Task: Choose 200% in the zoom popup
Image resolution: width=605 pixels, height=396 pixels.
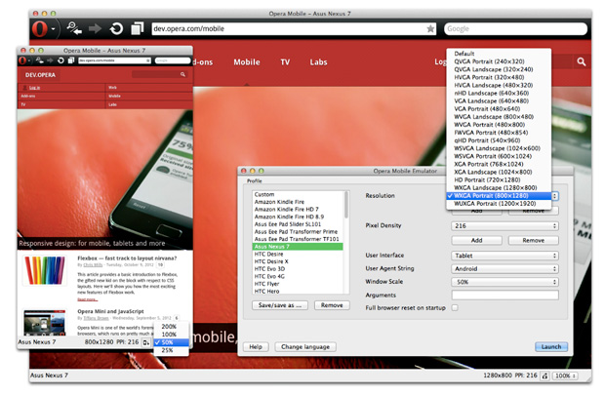Action: click(x=171, y=327)
